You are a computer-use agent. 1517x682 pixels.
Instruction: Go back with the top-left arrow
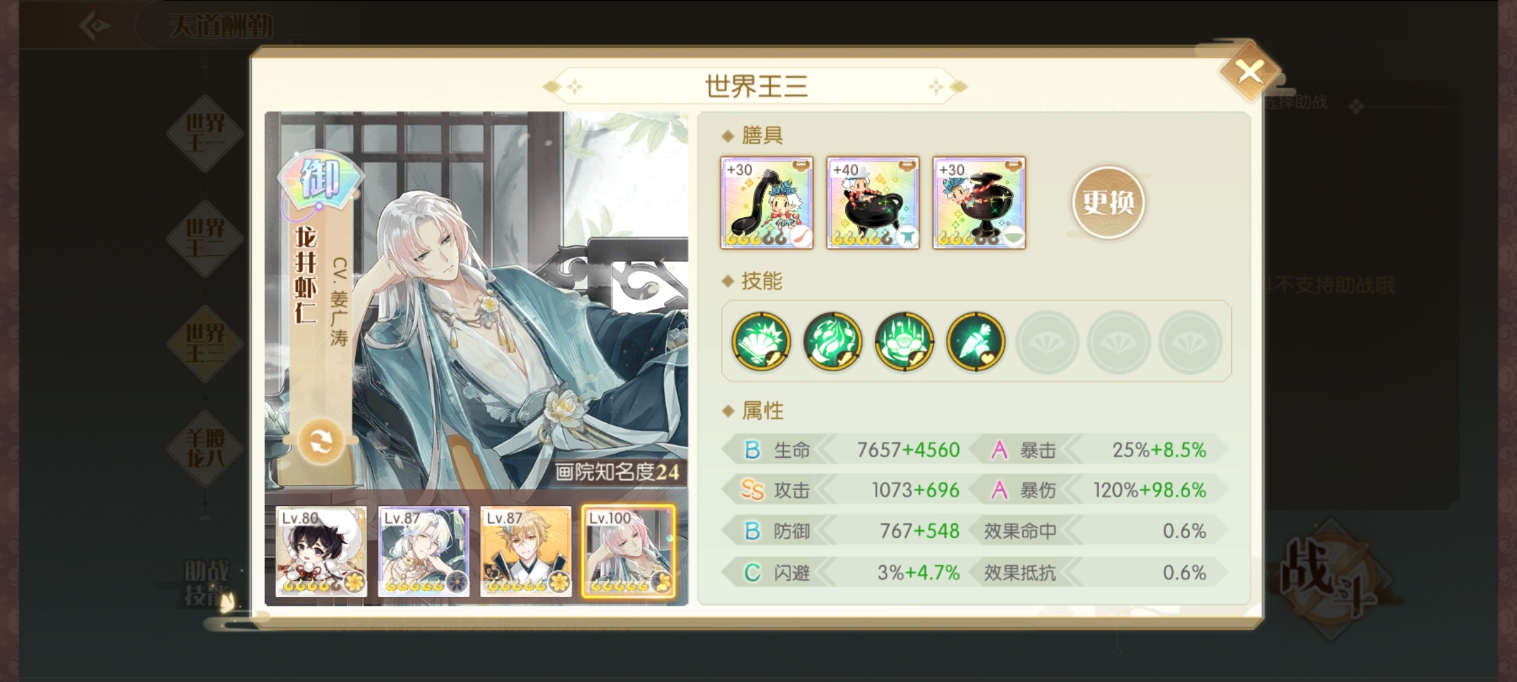(x=95, y=26)
